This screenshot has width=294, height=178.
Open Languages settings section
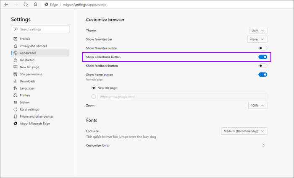click(40, 88)
